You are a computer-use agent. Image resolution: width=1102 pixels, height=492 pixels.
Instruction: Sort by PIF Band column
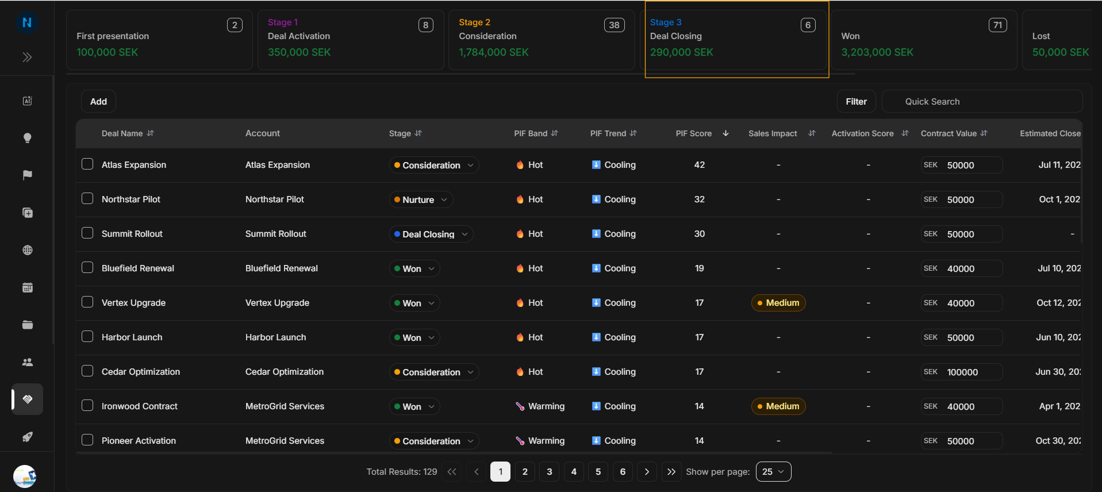555,133
